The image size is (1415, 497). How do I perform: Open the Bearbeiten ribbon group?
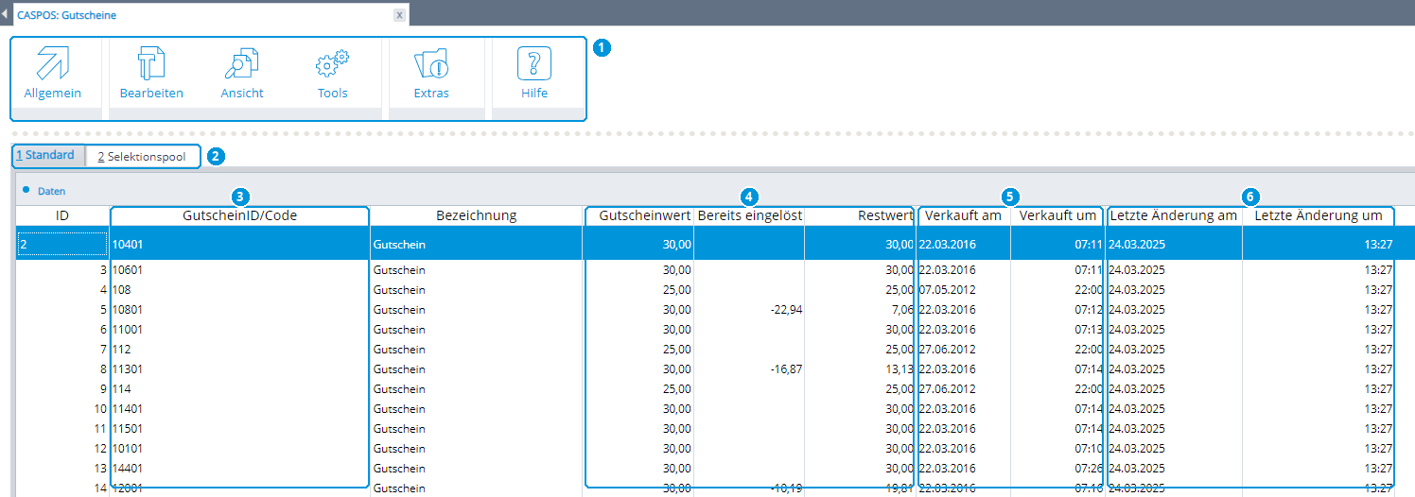point(151,75)
